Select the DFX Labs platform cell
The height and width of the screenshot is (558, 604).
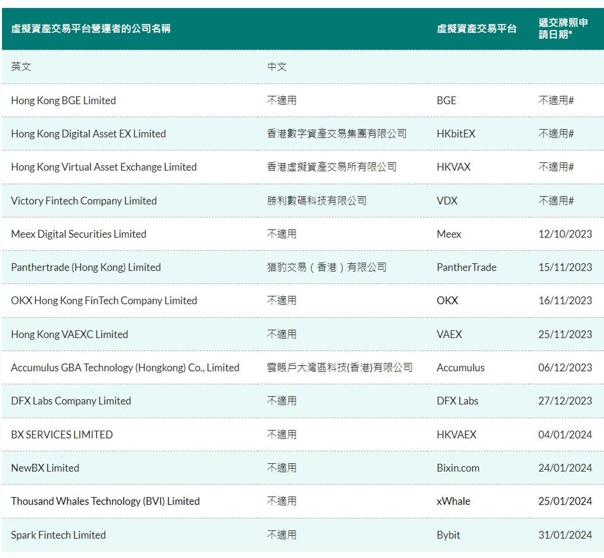(x=458, y=401)
